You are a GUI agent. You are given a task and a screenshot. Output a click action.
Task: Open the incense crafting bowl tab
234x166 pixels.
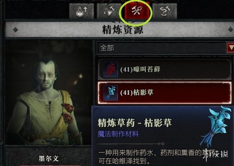(x=165, y=11)
